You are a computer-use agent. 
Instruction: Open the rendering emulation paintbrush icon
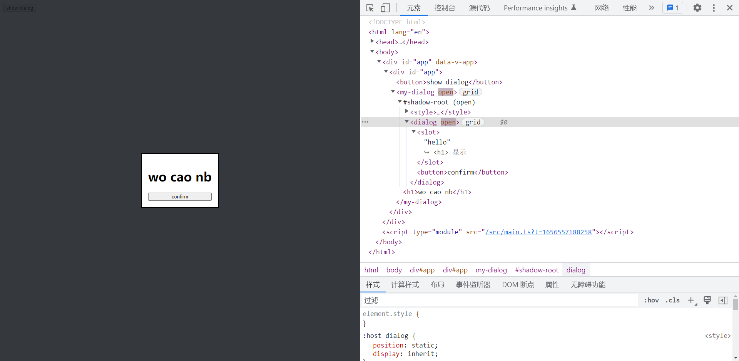point(707,301)
